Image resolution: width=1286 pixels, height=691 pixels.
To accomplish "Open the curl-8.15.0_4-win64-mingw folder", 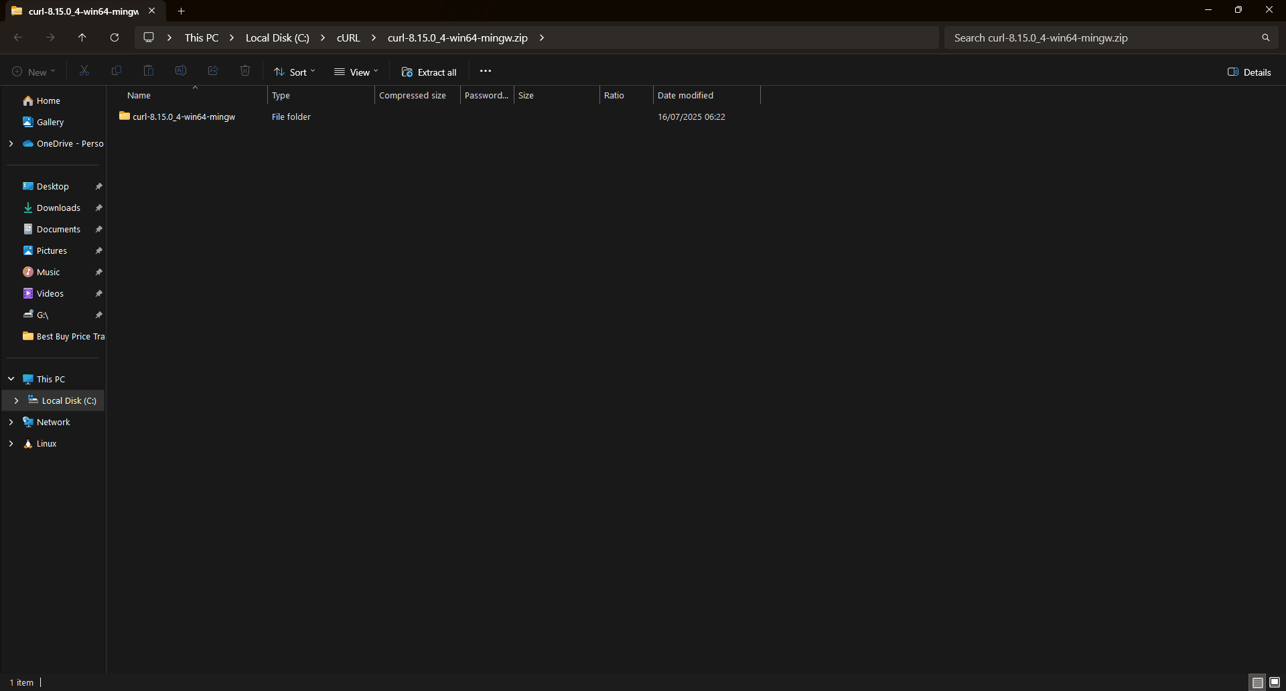I will (x=184, y=117).
